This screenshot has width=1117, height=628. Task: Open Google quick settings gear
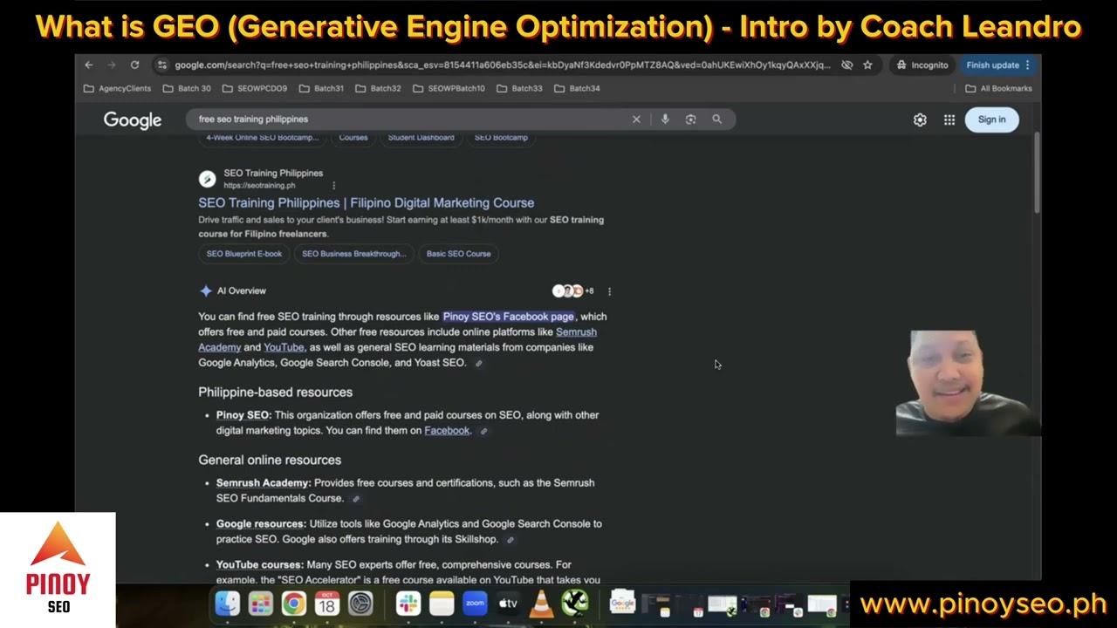point(920,119)
